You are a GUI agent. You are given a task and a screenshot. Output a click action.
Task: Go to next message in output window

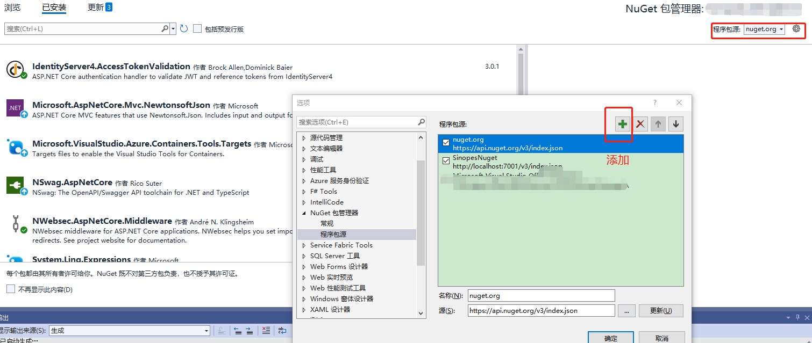click(250, 331)
